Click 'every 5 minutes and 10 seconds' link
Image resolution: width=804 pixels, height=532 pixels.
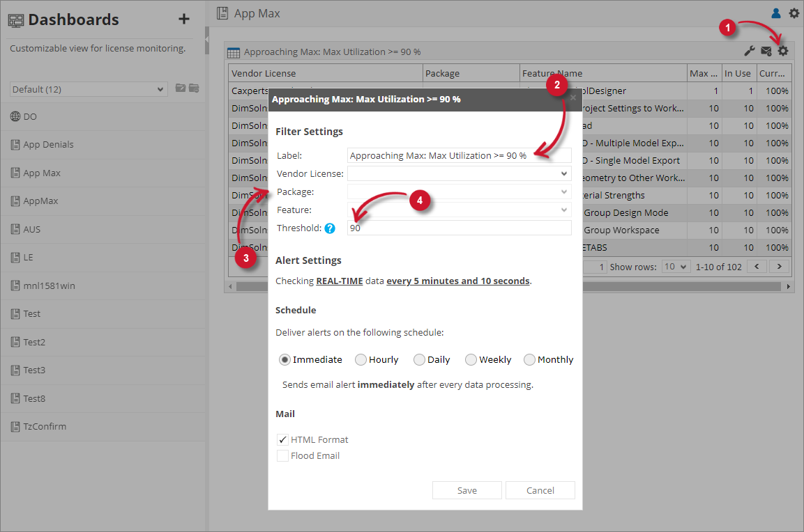point(458,281)
